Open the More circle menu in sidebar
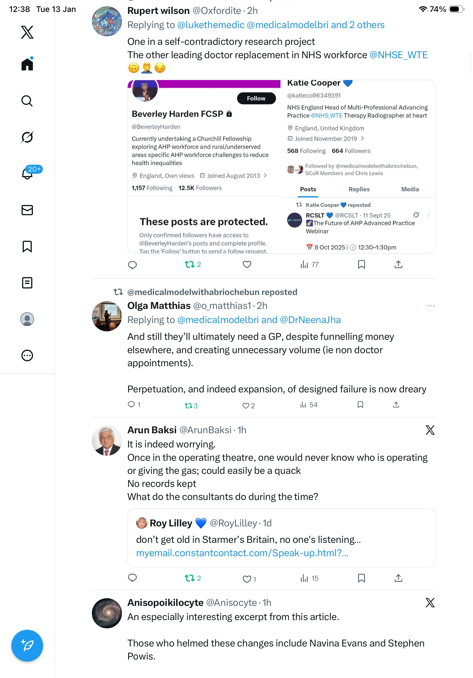 coord(27,355)
